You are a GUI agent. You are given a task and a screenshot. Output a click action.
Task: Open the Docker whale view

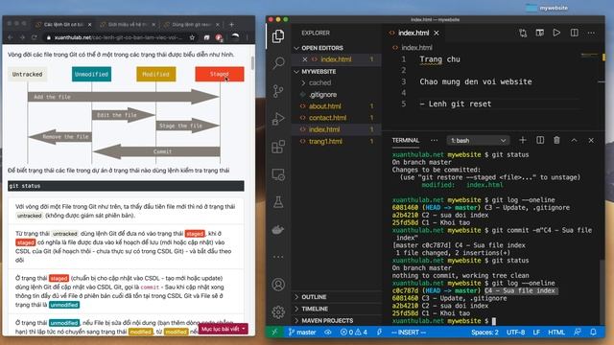pyautogui.click(x=278, y=230)
